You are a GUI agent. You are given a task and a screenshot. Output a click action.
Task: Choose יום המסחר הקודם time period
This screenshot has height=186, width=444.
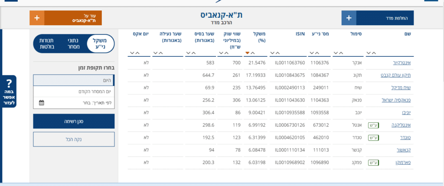click(x=74, y=91)
